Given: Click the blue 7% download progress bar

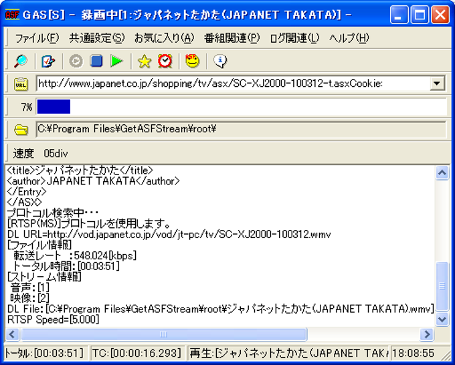Looking at the screenshot, I should [54, 106].
